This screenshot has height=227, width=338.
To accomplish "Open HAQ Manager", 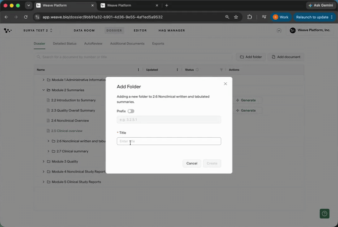I will pyautogui.click(x=172, y=30).
